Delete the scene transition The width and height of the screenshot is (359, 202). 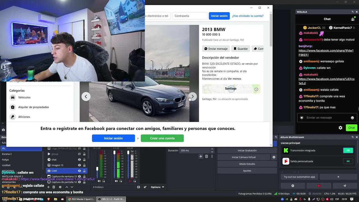tap(206, 157)
